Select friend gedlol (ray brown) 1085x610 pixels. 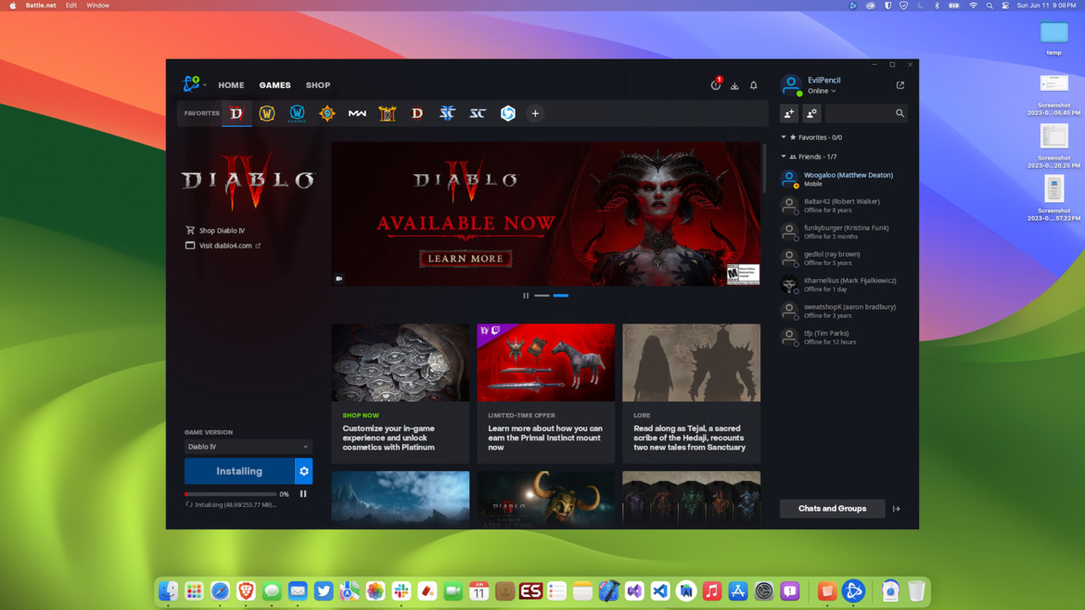844,259
